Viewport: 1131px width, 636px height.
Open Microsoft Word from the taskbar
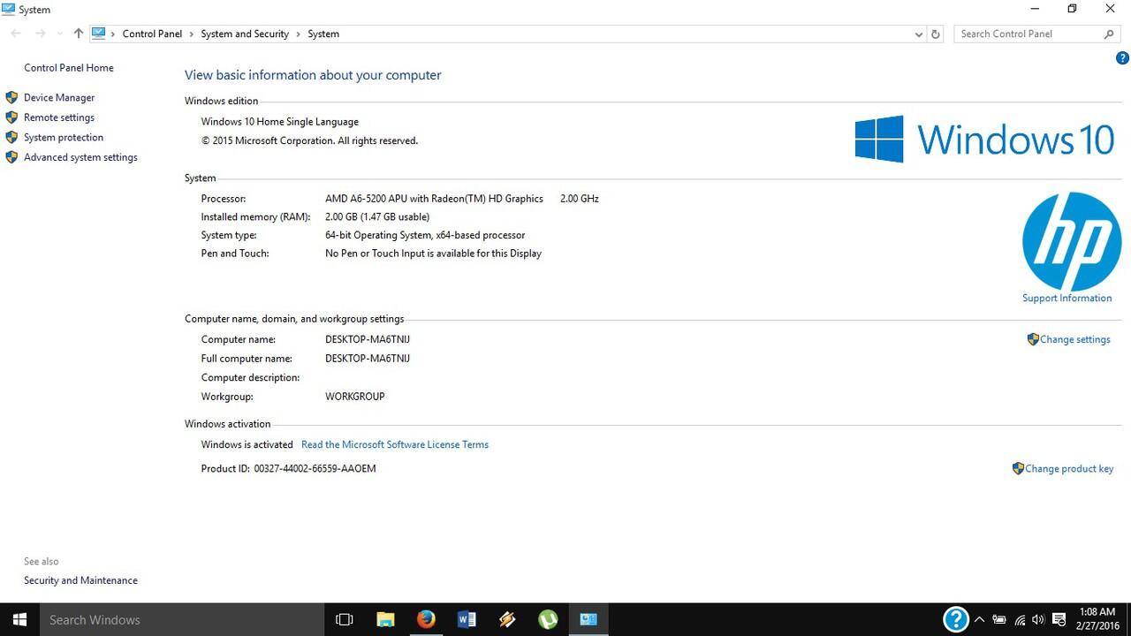[467, 619]
